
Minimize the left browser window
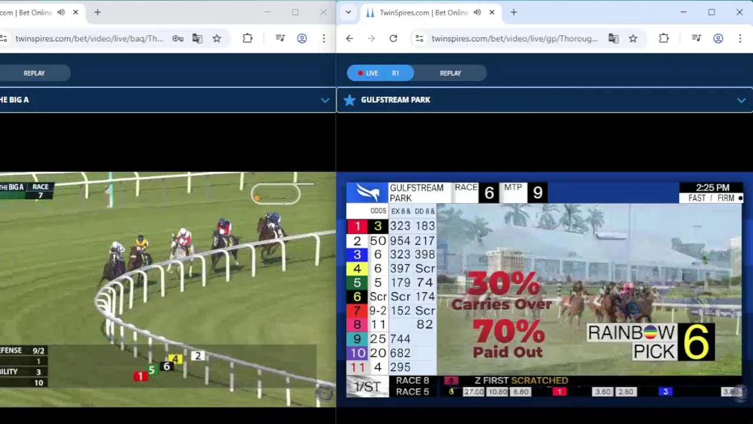click(267, 12)
